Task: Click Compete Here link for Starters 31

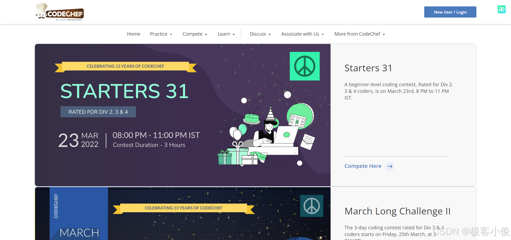Action: 363,166
